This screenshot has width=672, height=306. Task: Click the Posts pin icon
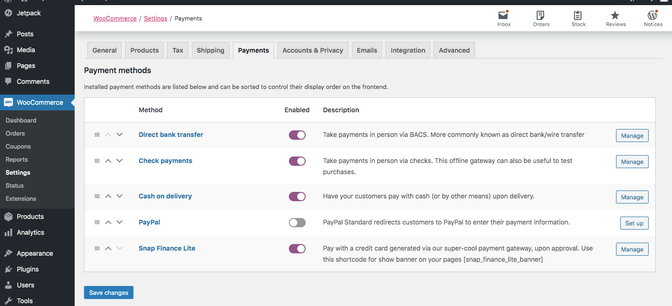pyautogui.click(x=8, y=34)
